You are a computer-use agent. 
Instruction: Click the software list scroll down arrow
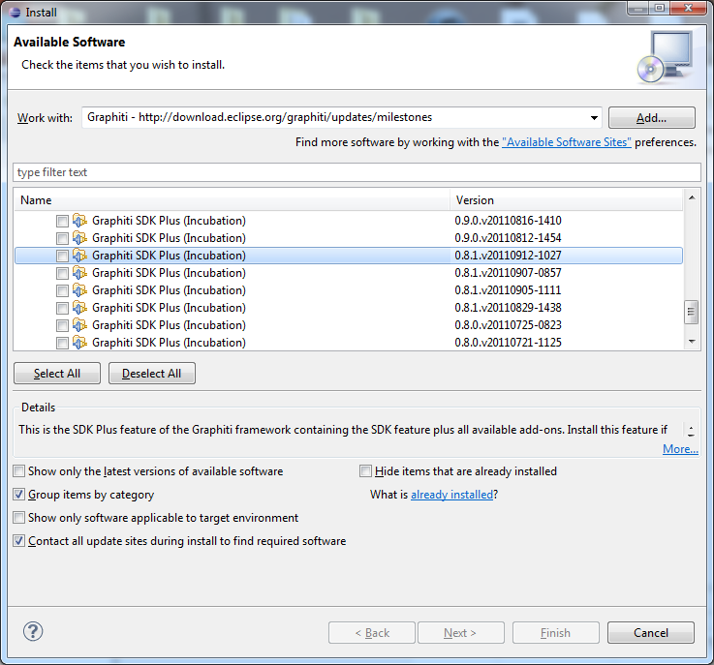coord(692,341)
